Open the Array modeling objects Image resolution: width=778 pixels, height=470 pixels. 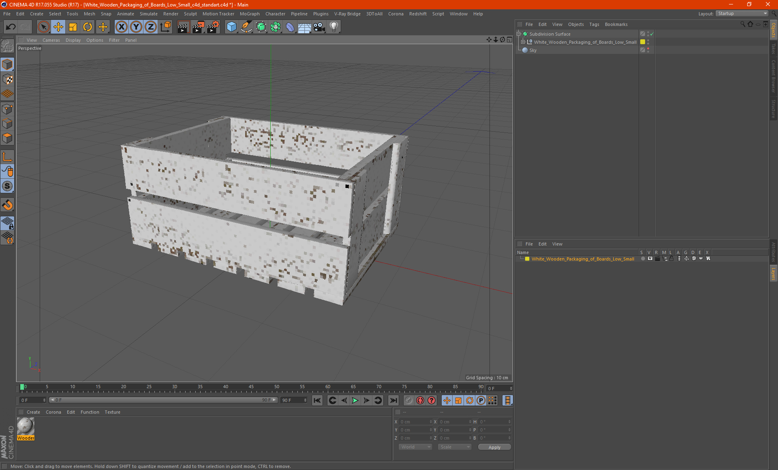[276, 27]
